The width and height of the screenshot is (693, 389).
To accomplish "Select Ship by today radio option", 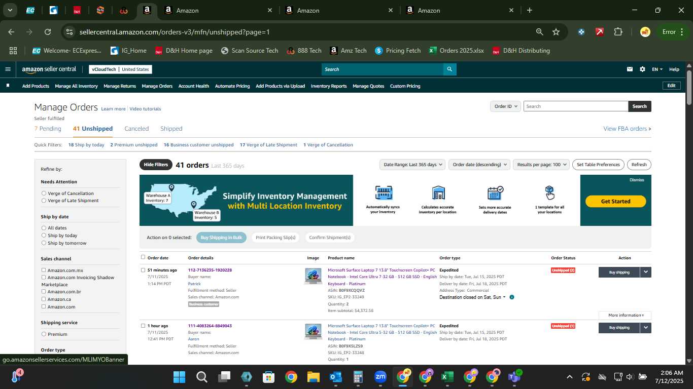I will click(44, 236).
